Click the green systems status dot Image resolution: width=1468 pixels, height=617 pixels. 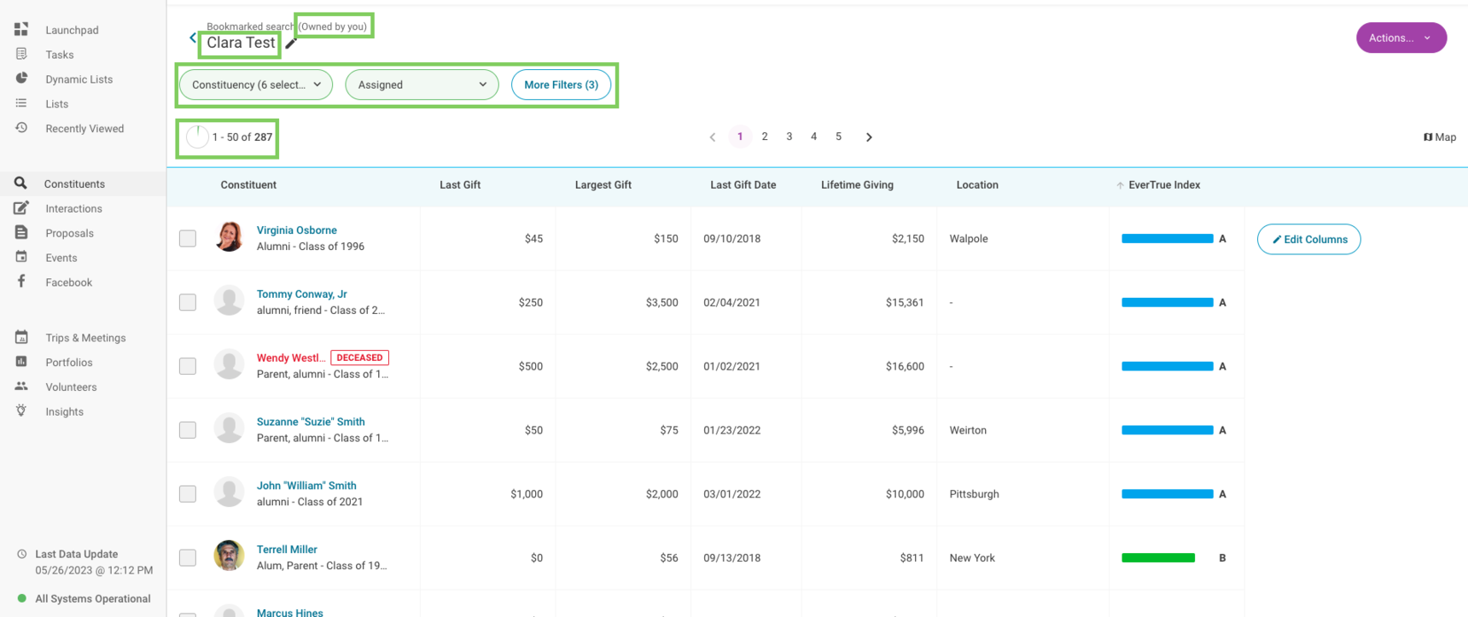pyautogui.click(x=22, y=598)
